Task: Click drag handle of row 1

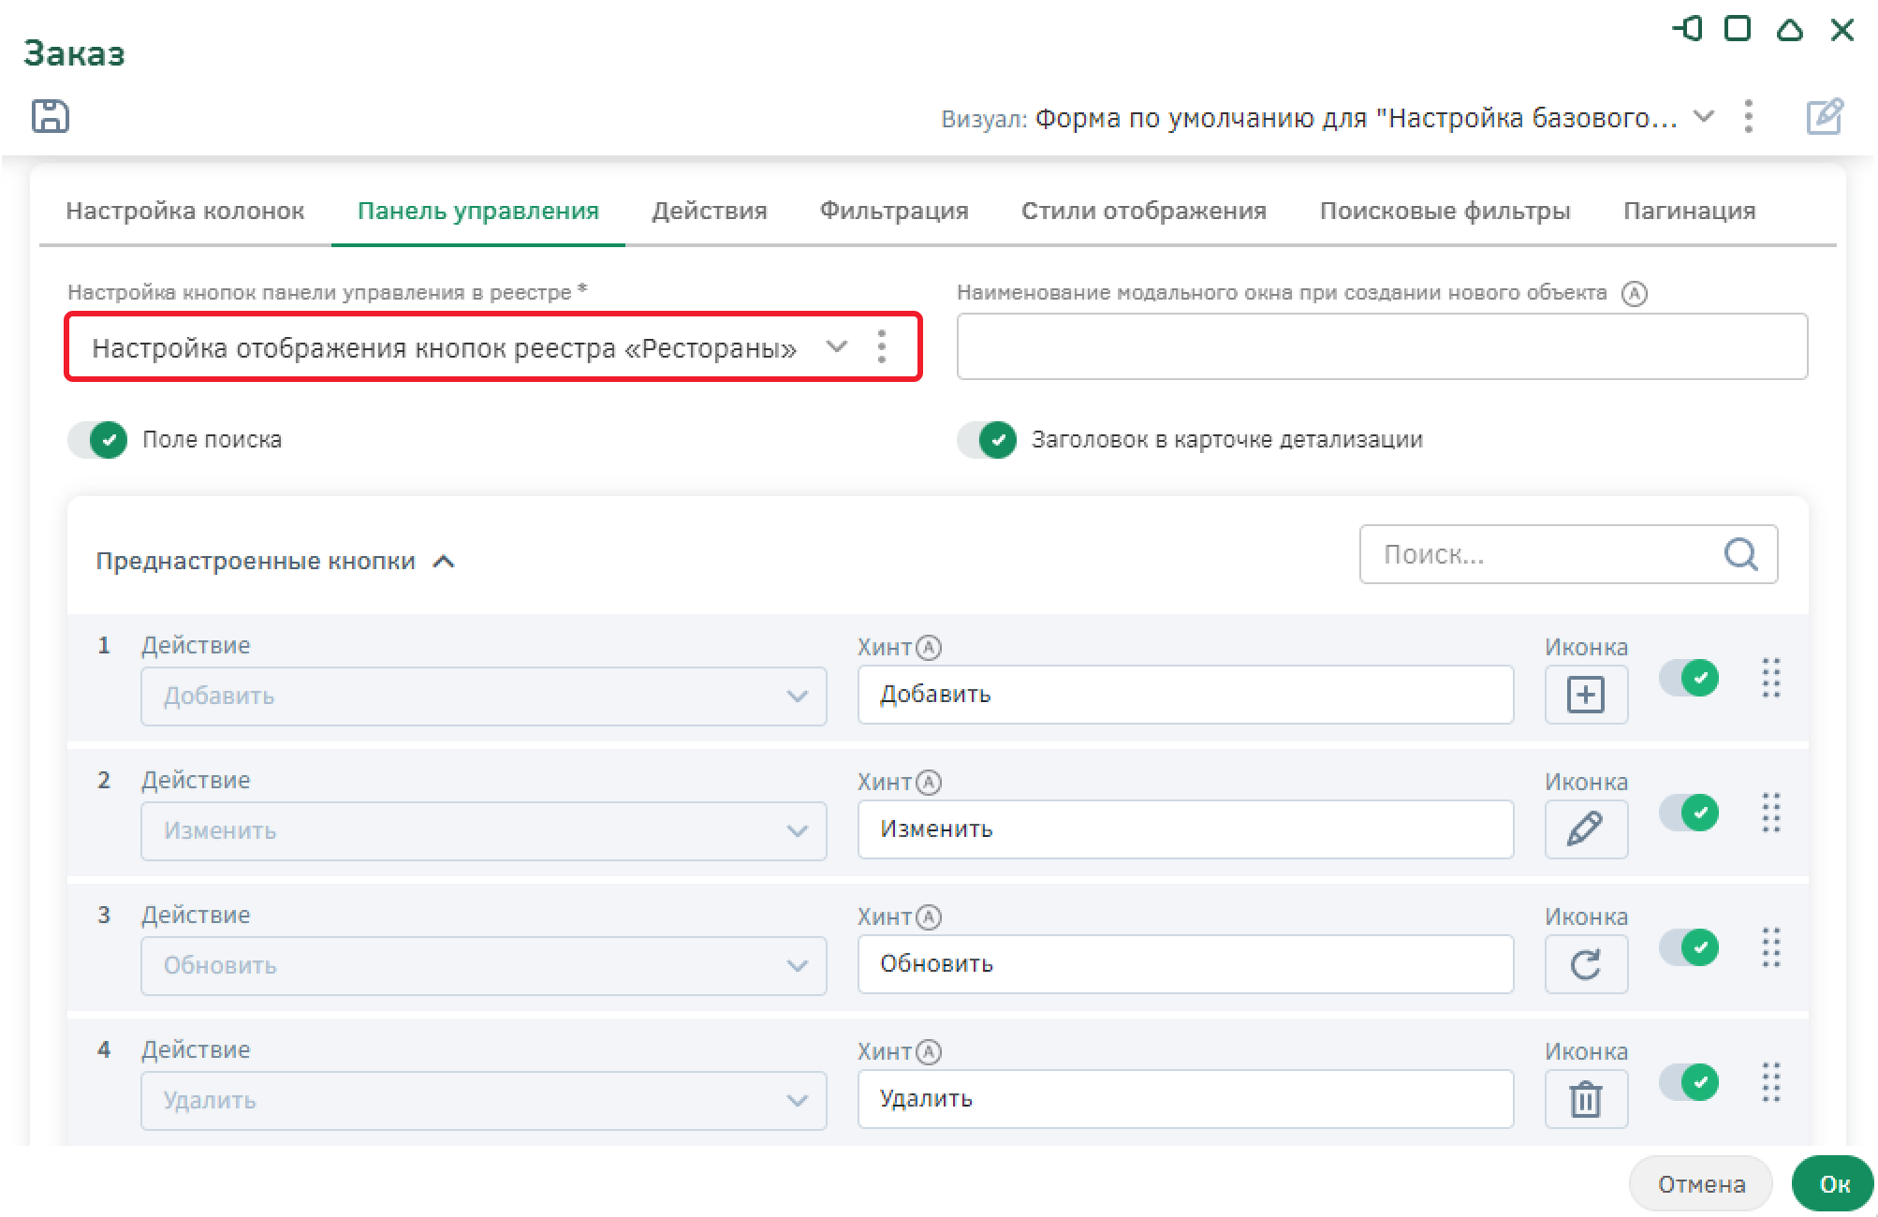Action: click(x=1770, y=678)
